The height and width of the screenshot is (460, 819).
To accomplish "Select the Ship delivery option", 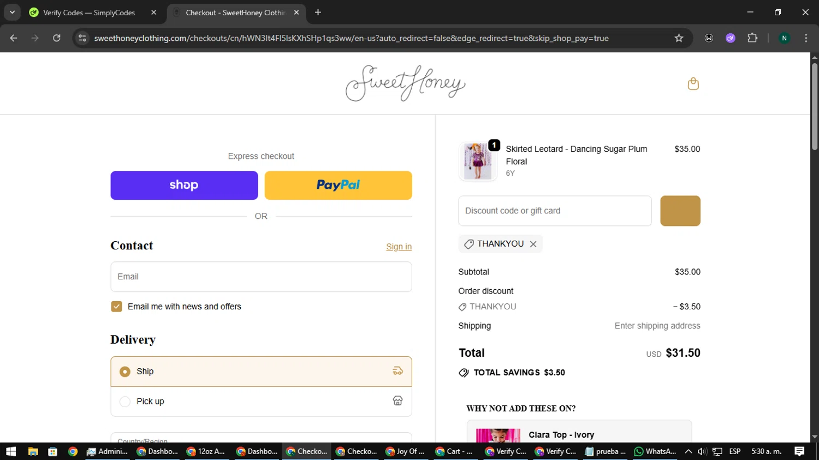I will [x=261, y=372].
